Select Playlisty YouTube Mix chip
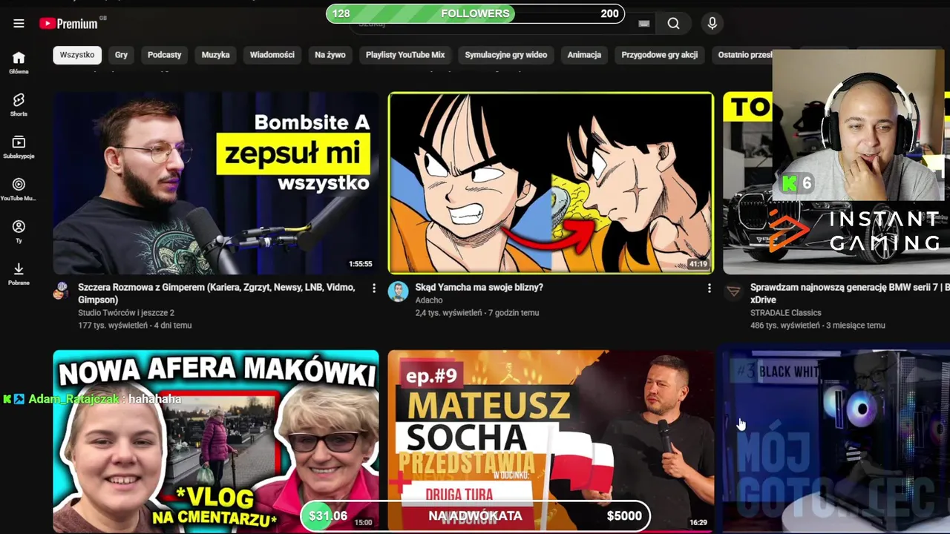950x534 pixels. click(405, 55)
